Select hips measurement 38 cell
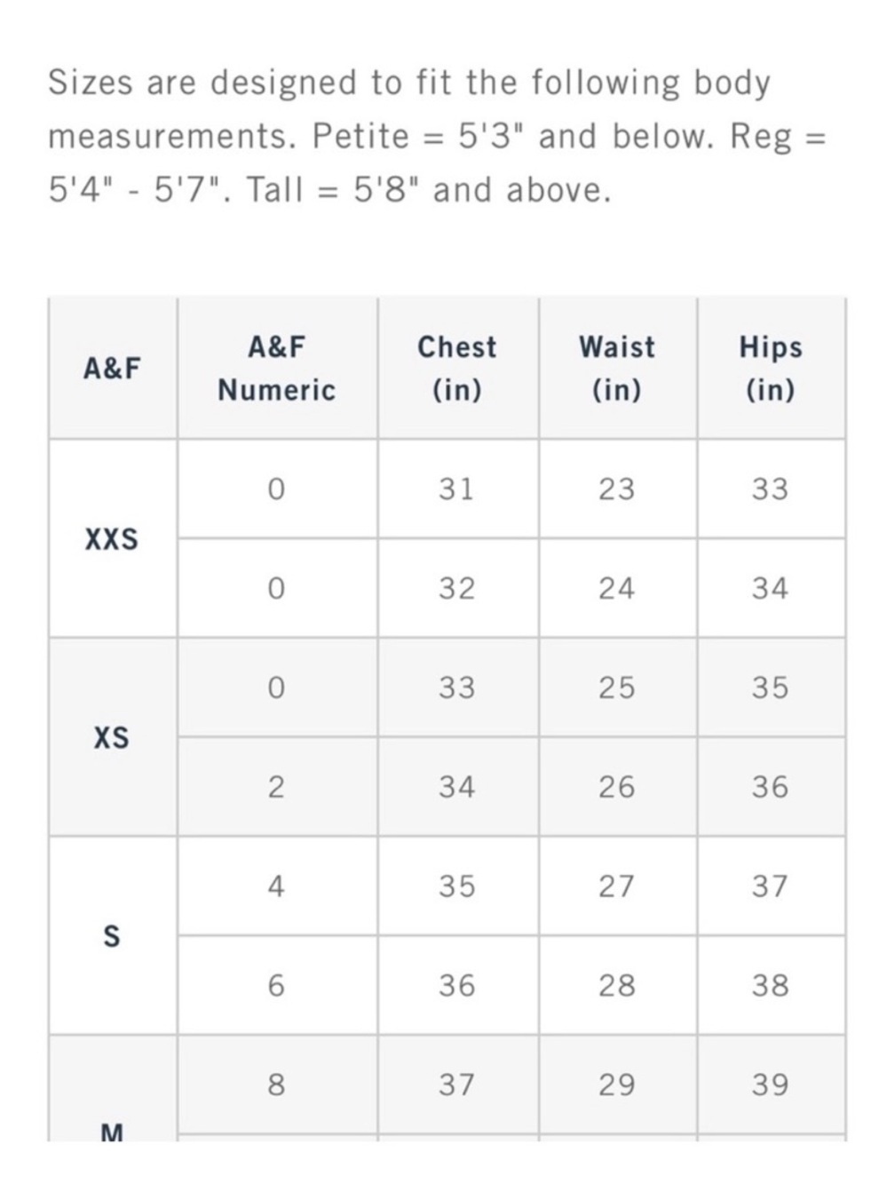887x1184 pixels. [x=771, y=986]
